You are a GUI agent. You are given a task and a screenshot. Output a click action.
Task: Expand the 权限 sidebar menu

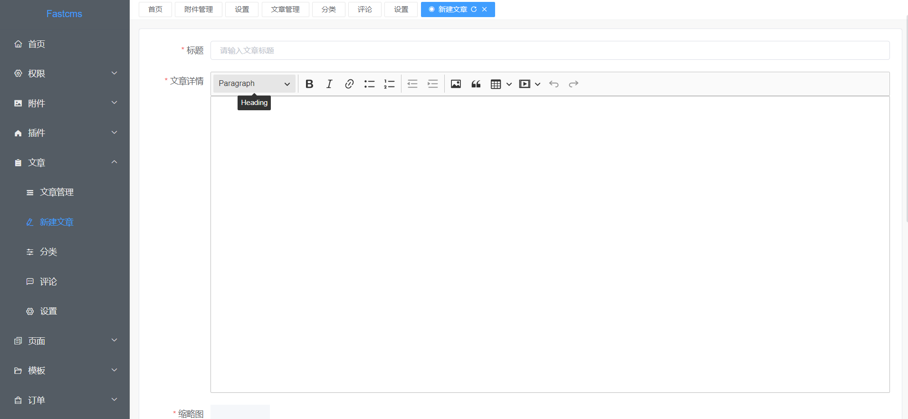click(65, 74)
